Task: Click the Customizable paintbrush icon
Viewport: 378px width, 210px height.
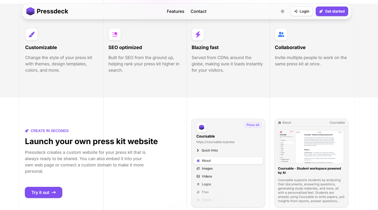Action: [x=31, y=34]
